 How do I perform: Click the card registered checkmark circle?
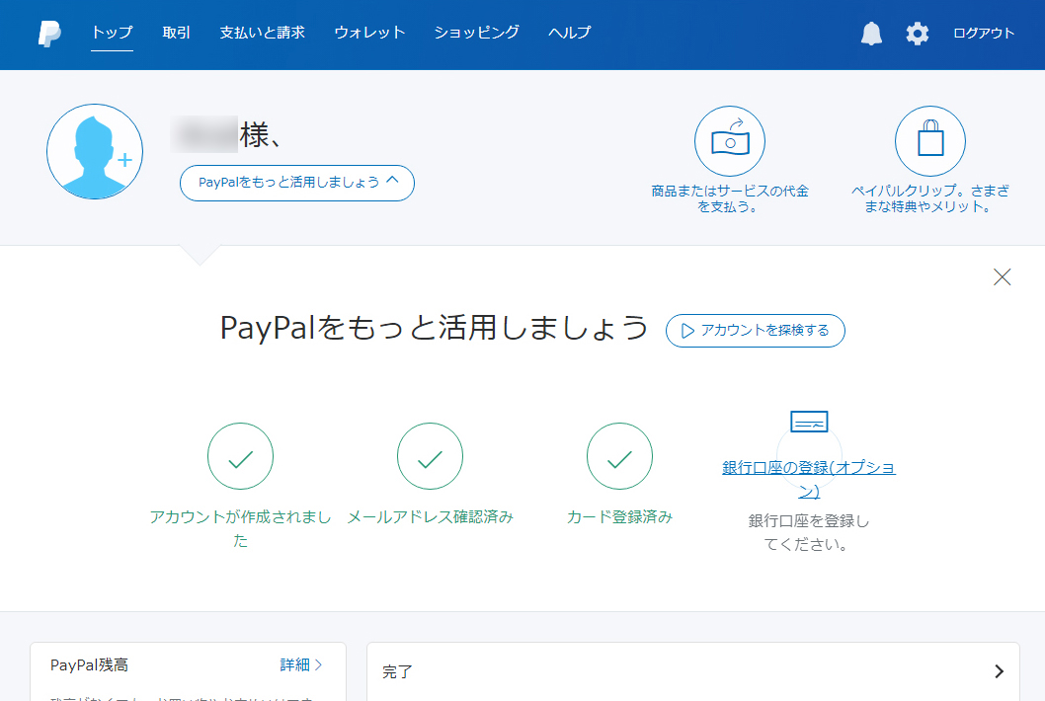[620, 456]
